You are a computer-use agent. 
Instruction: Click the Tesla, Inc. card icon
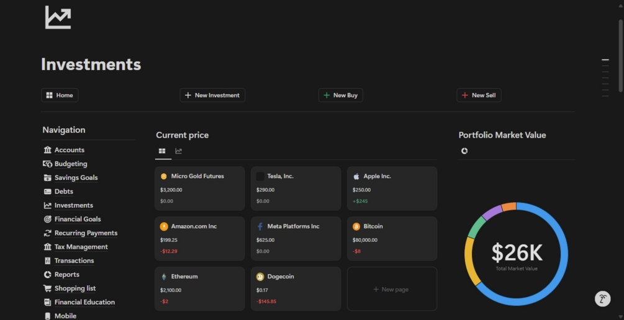pos(260,176)
